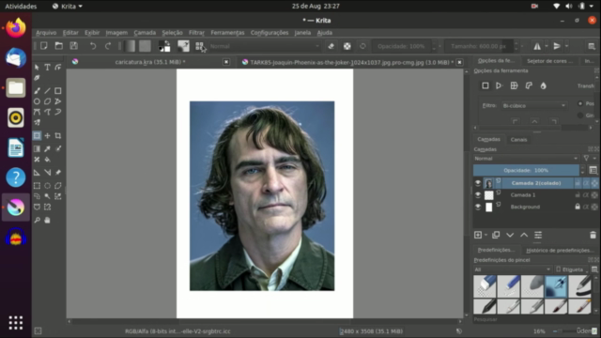Select the Zoom tool in toolbox

pyautogui.click(x=37, y=221)
